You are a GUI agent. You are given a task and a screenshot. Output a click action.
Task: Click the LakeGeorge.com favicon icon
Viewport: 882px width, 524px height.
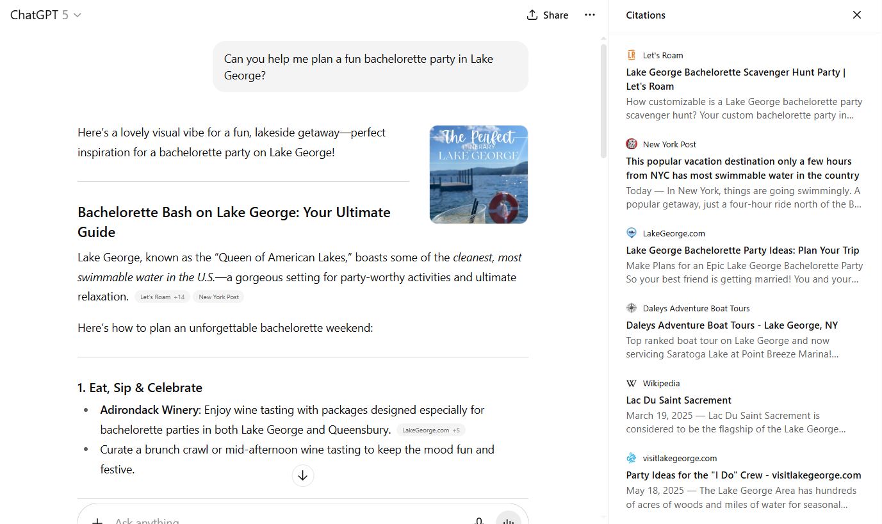tap(632, 233)
